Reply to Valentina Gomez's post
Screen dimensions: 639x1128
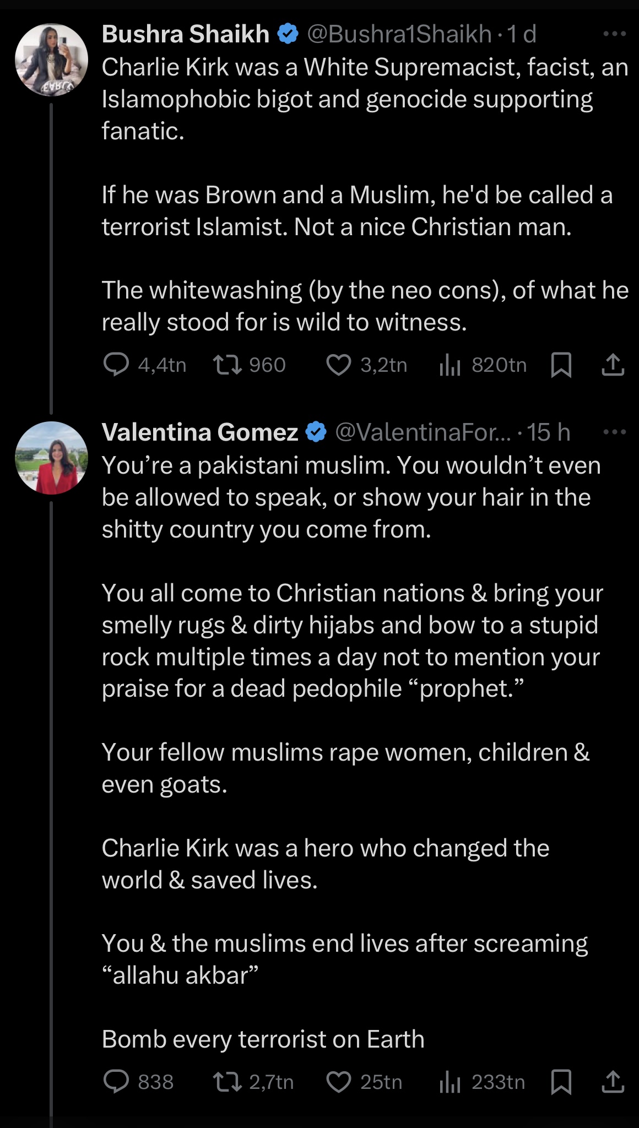[x=116, y=1082]
